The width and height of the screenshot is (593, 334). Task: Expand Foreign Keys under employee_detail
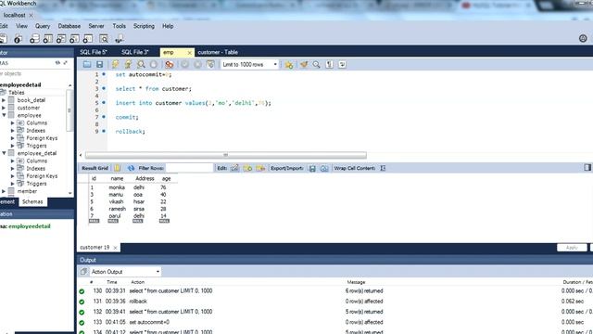[x=12, y=176]
